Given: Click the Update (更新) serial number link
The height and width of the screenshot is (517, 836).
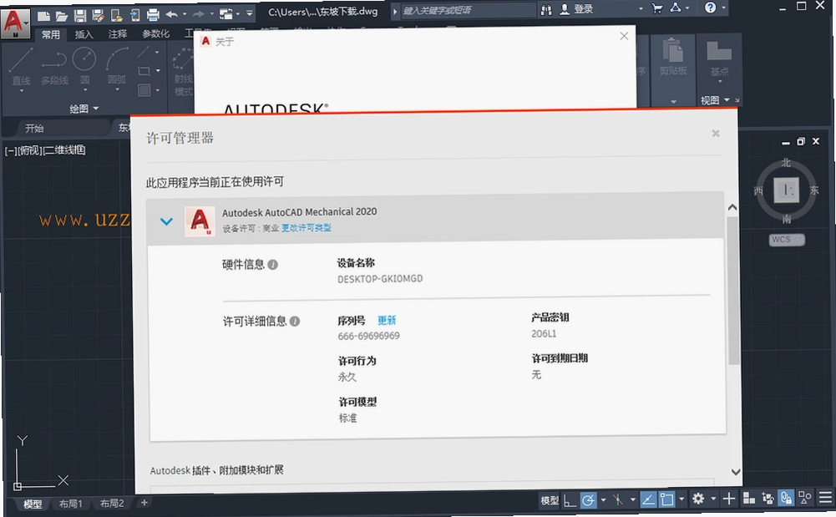Looking at the screenshot, I should click(387, 320).
